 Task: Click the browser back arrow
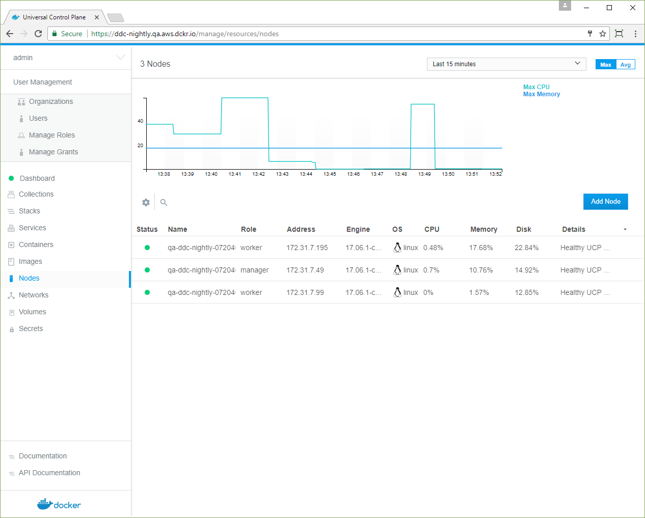pos(10,34)
